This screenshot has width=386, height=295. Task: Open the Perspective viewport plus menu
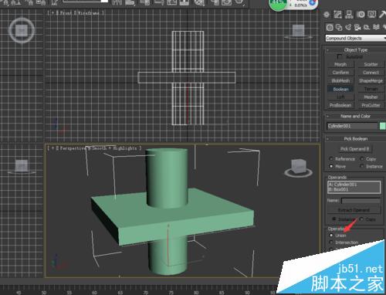point(52,148)
